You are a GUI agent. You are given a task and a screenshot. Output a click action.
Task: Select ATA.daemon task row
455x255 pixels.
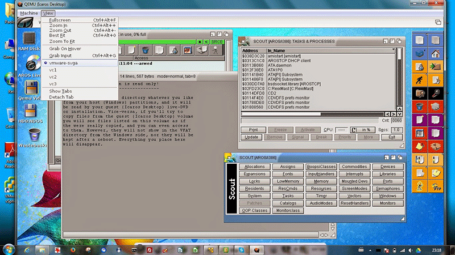click(318, 65)
